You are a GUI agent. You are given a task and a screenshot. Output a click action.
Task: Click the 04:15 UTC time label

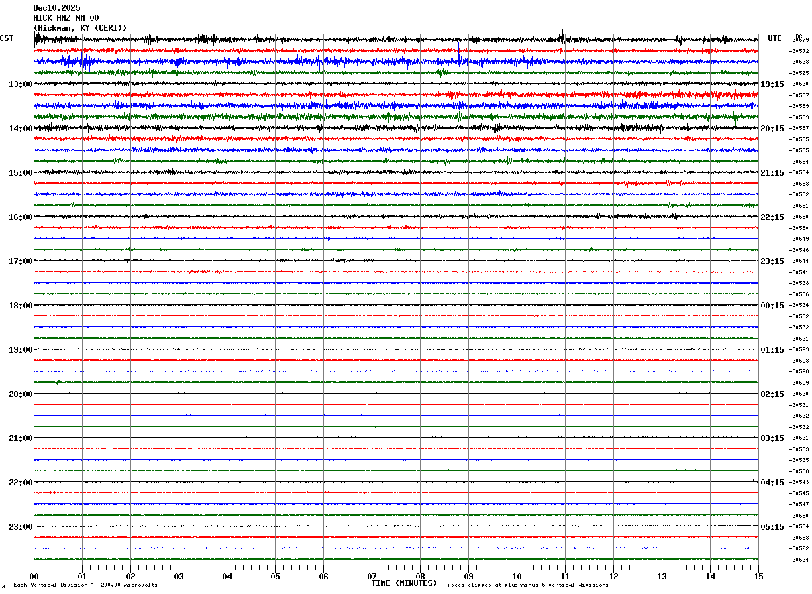click(x=772, y=483)
